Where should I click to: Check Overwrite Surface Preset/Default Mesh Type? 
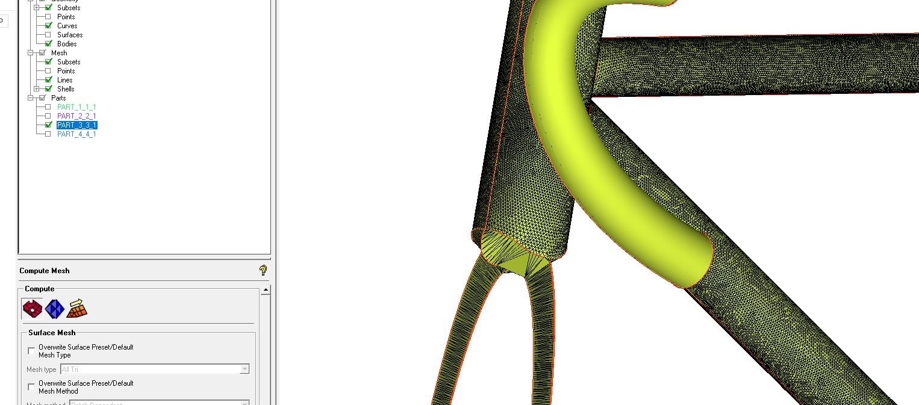[x=32, y=350]
